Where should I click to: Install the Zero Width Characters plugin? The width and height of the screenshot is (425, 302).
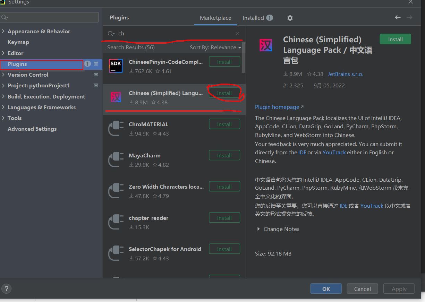click(x=224, y=187)
